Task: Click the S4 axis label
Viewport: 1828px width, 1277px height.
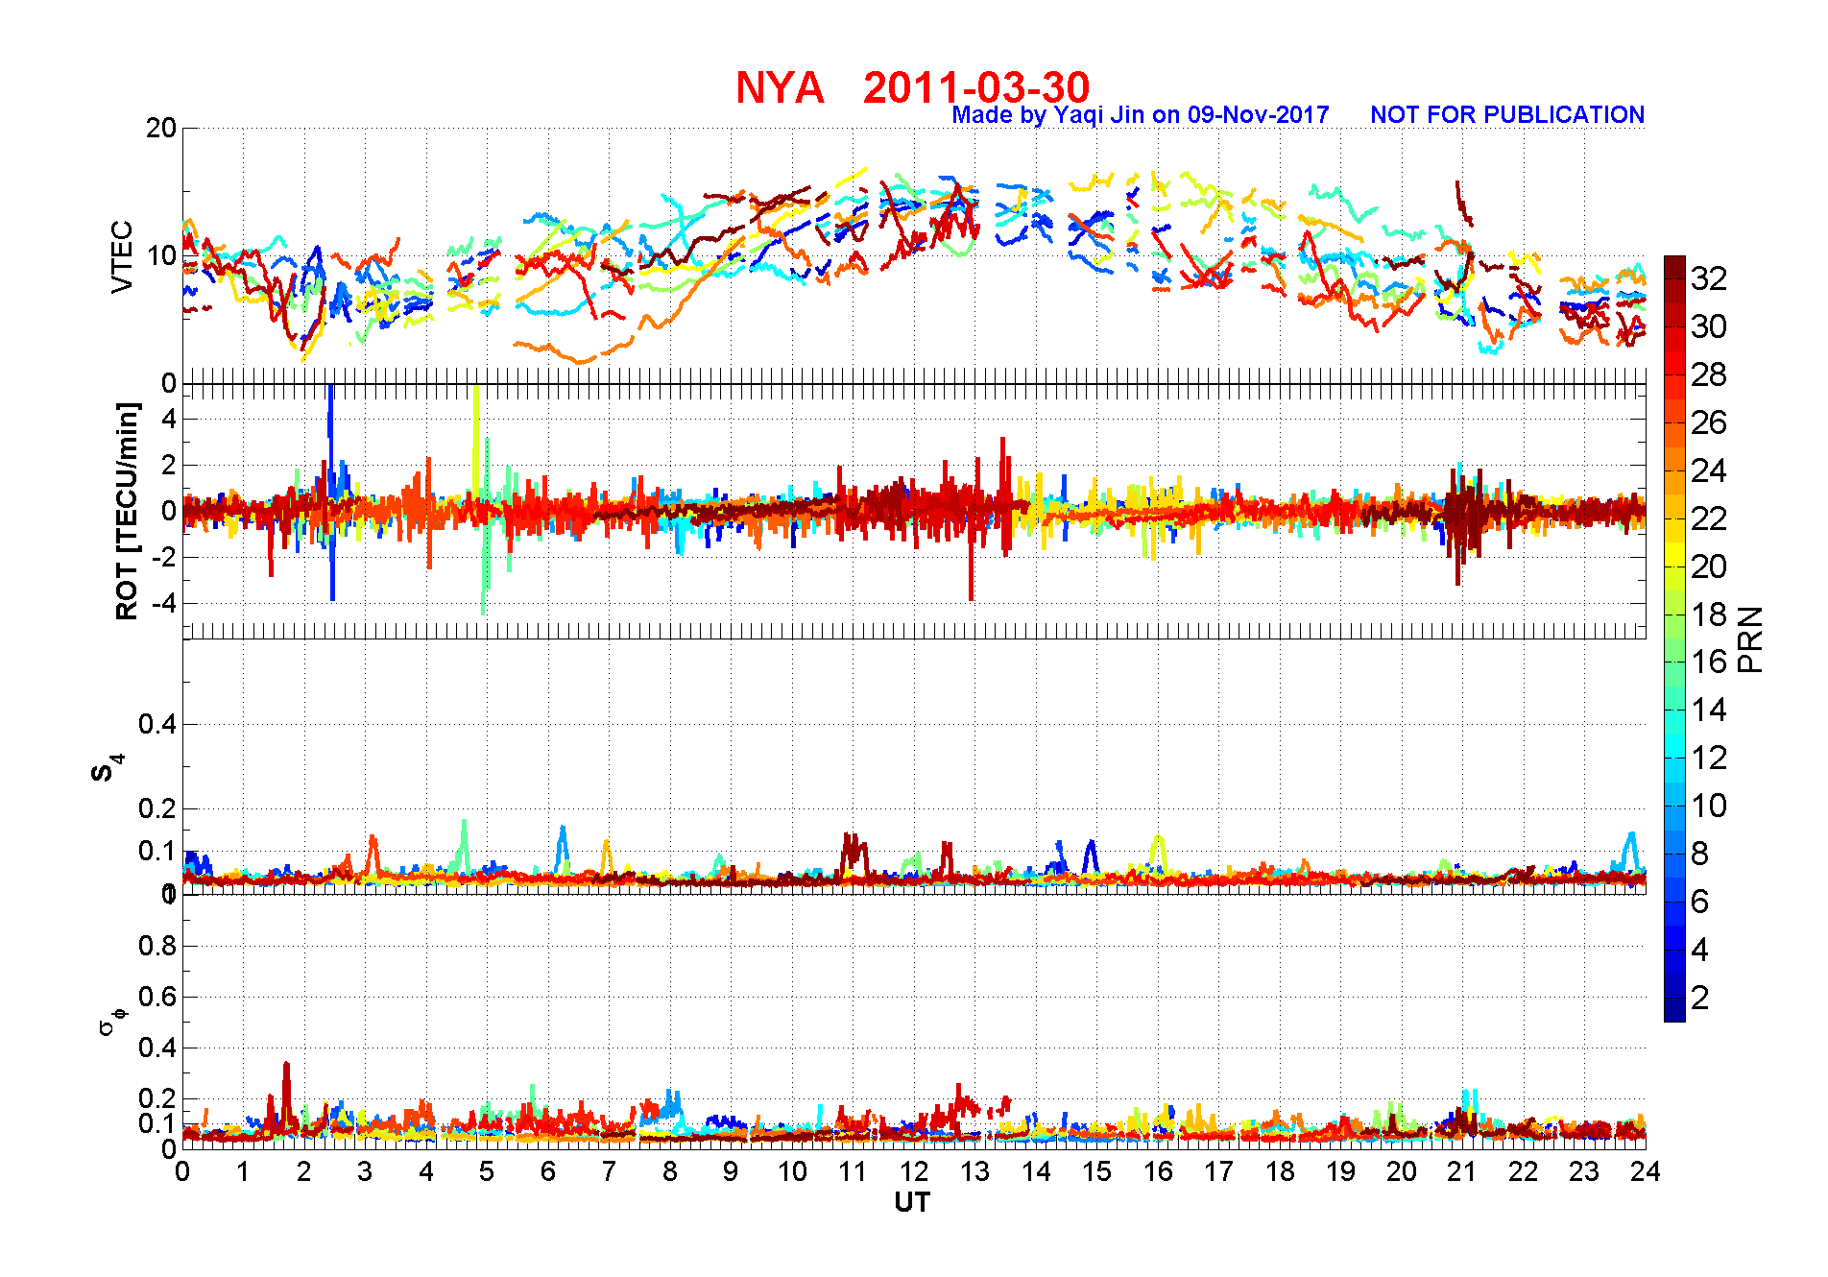Action: (107, 769)
